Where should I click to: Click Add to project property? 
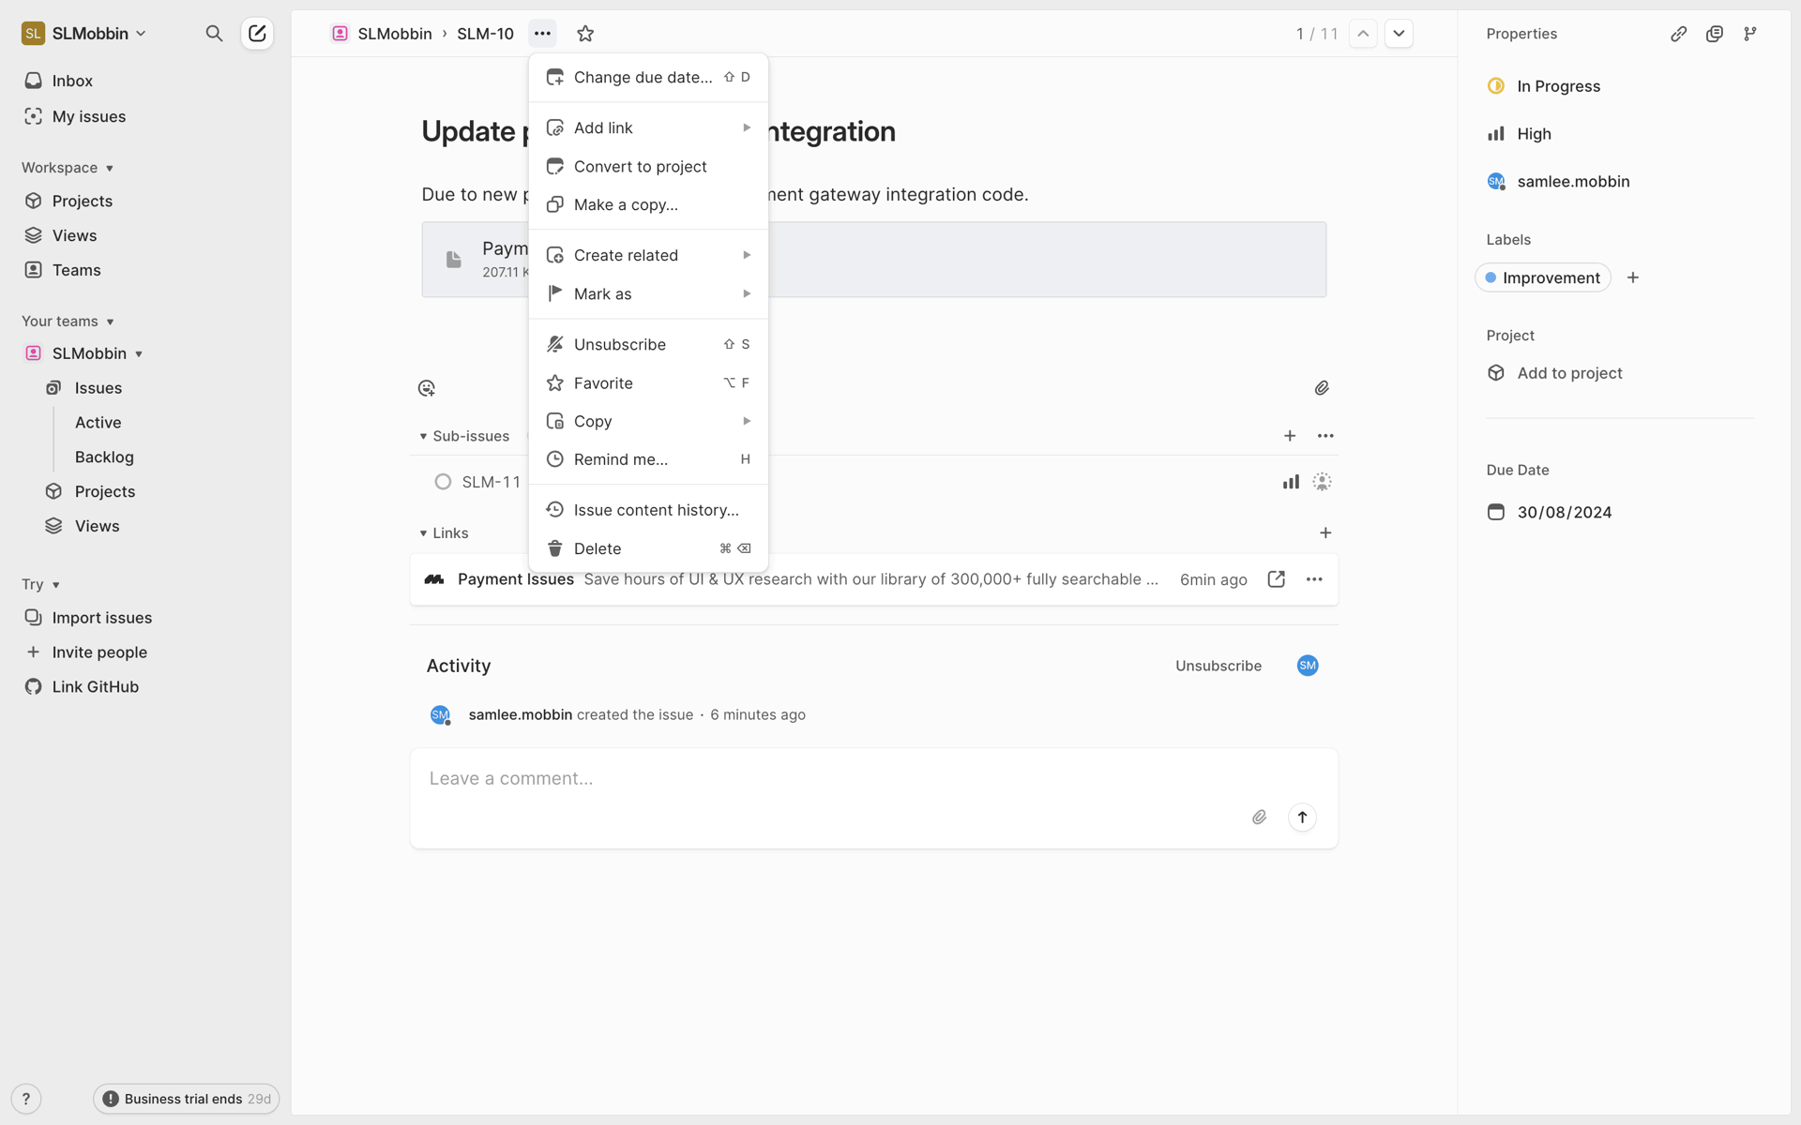(x=1554, y=373)
